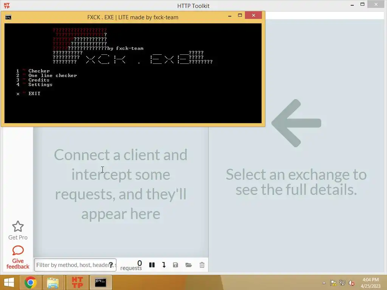This screenshot has height=290, width=387.
Task: Switch to the console taskbar icon
Action: coord(101,282)
